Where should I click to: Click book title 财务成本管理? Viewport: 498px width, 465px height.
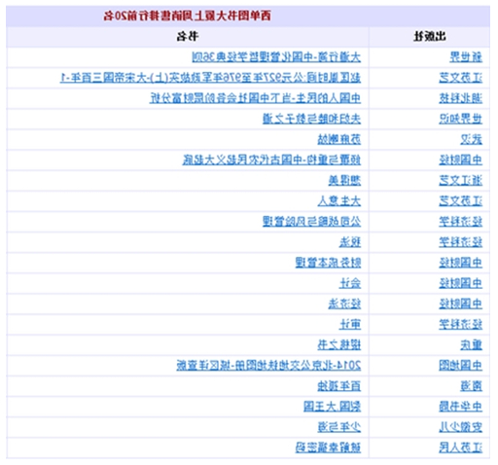pos(328,263)
